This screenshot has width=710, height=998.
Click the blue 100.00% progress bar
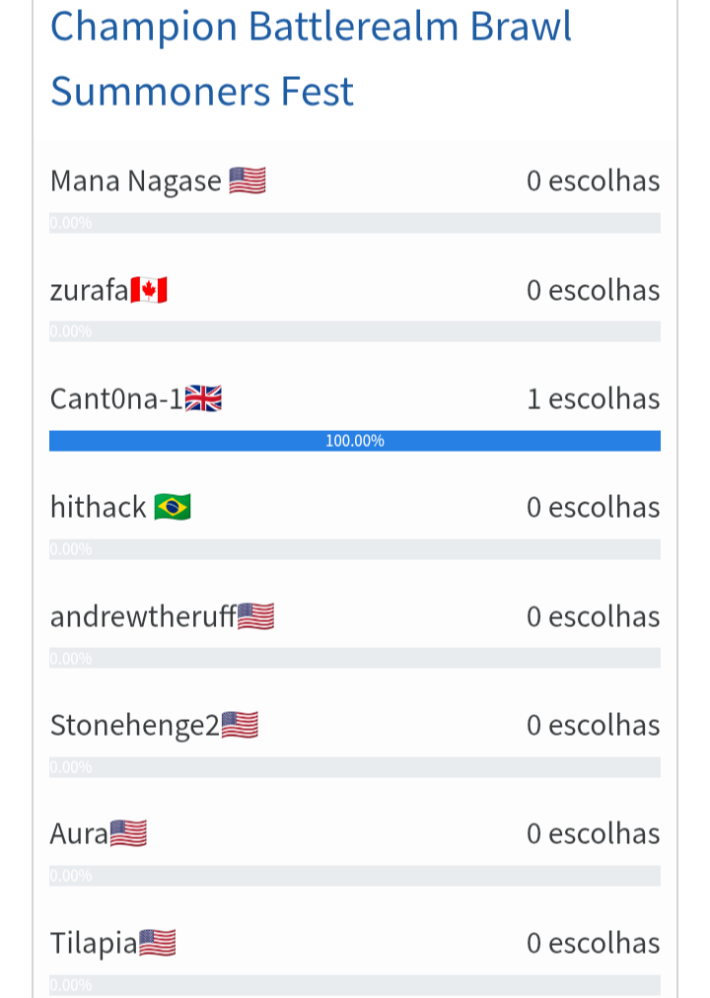pyautogui.click(x=355, y=441)
